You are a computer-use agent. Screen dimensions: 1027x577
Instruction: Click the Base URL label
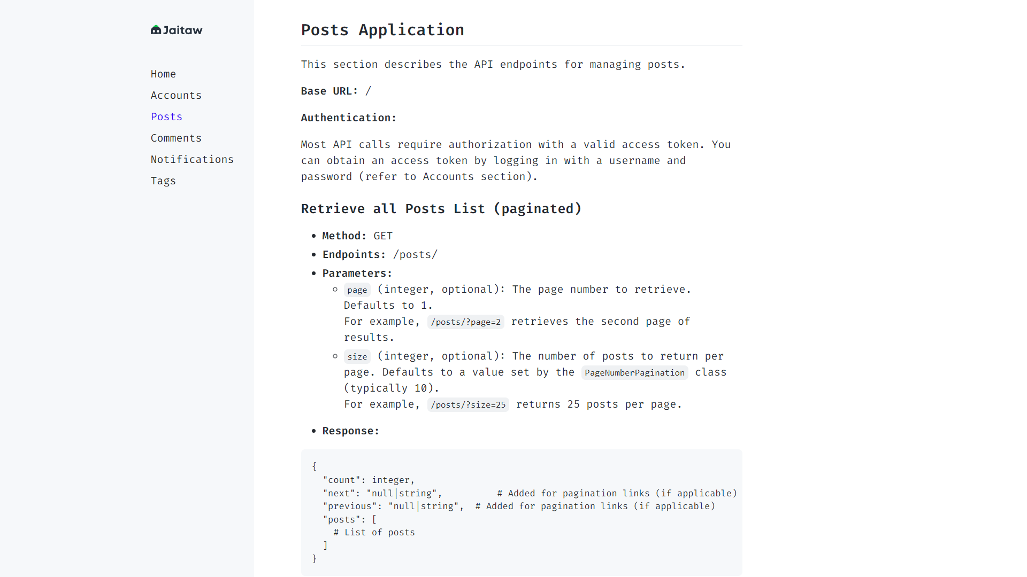point(329,91)
